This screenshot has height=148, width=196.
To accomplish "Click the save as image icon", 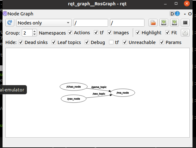I will [x=185, y=23].
